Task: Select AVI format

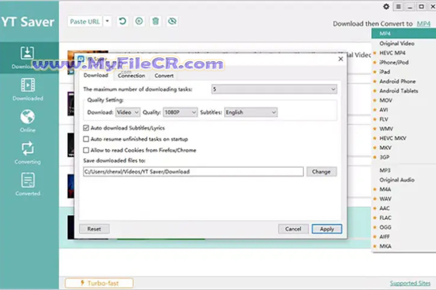Action: 404,109
